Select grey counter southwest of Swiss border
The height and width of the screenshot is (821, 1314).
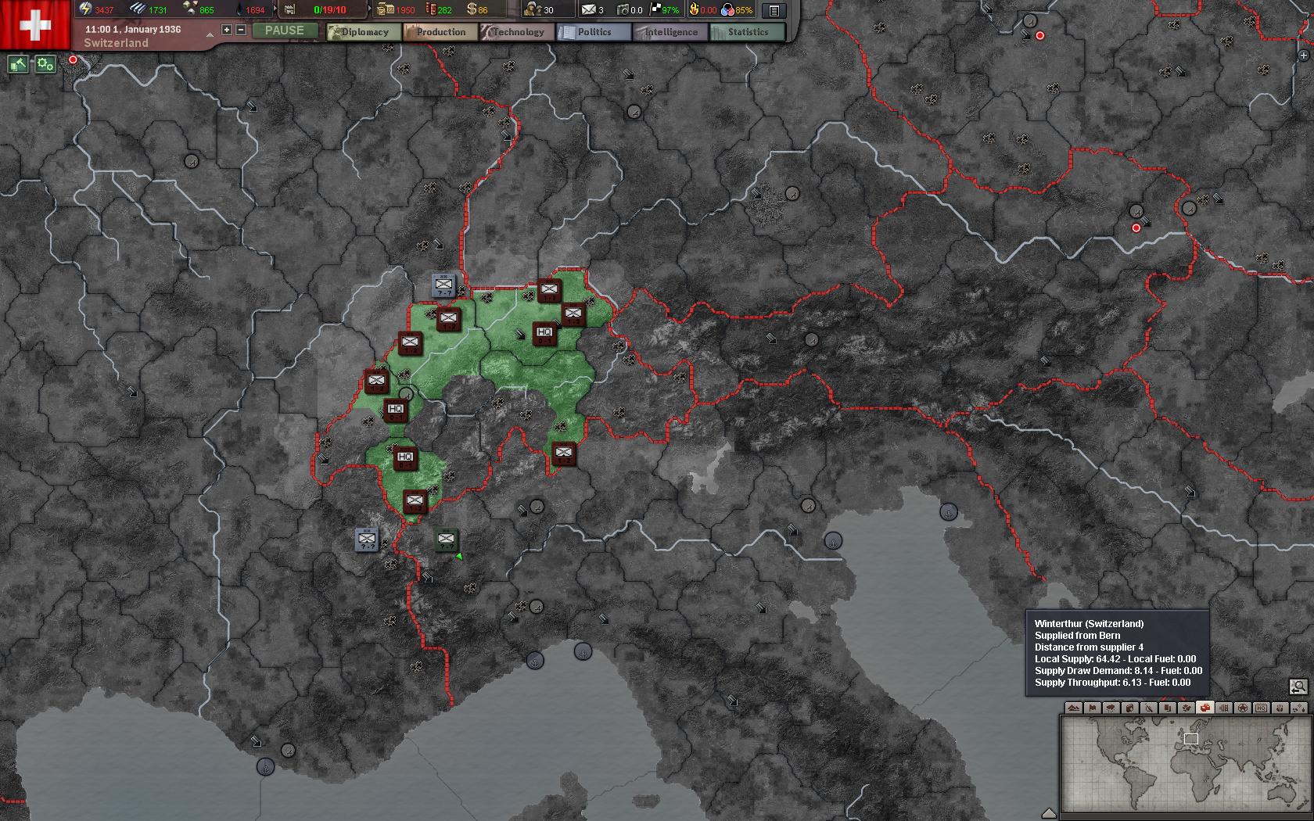click(366, 540)
